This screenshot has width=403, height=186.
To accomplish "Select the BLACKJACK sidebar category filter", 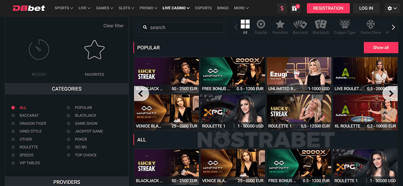I will click(85, 116).
